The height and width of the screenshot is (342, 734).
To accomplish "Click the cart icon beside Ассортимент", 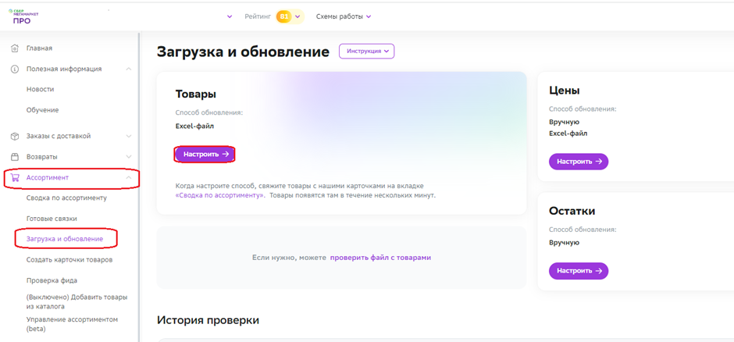I will [14, 177].
